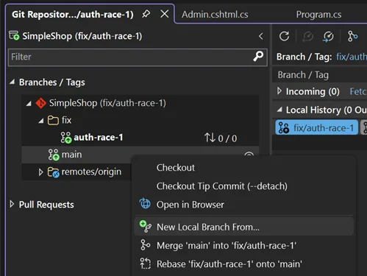This screenshot has height=276, width=367.
Task: Click the Fetch link beside Incoming
Action: (358, 91)
